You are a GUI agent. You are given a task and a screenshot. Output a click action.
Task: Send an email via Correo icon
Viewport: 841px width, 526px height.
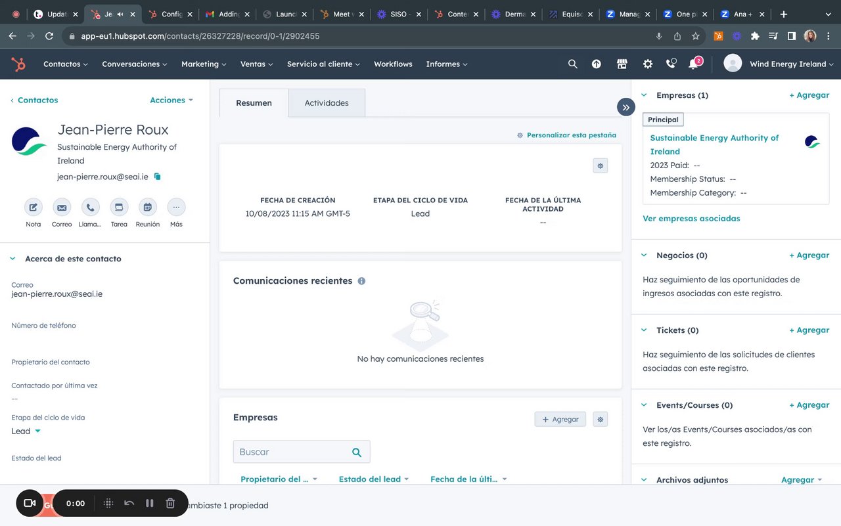tap(62, 208)
